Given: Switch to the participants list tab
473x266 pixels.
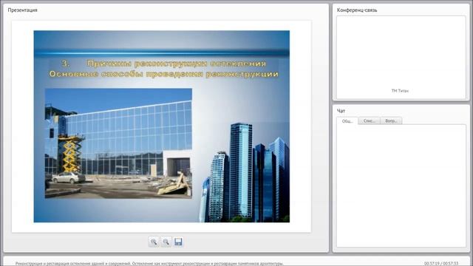Looking at the screenshot, I should [370, 120].
